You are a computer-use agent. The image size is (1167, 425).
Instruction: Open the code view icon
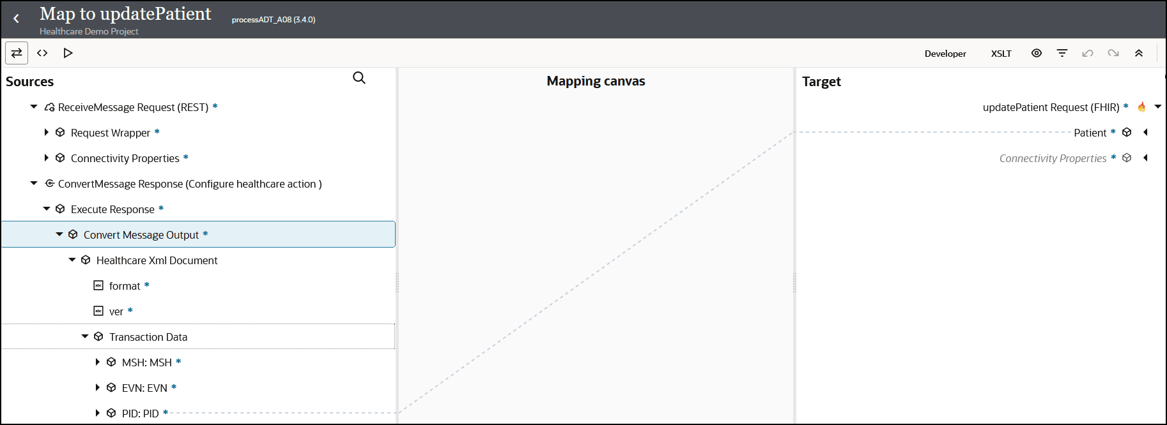click(42, 53)
